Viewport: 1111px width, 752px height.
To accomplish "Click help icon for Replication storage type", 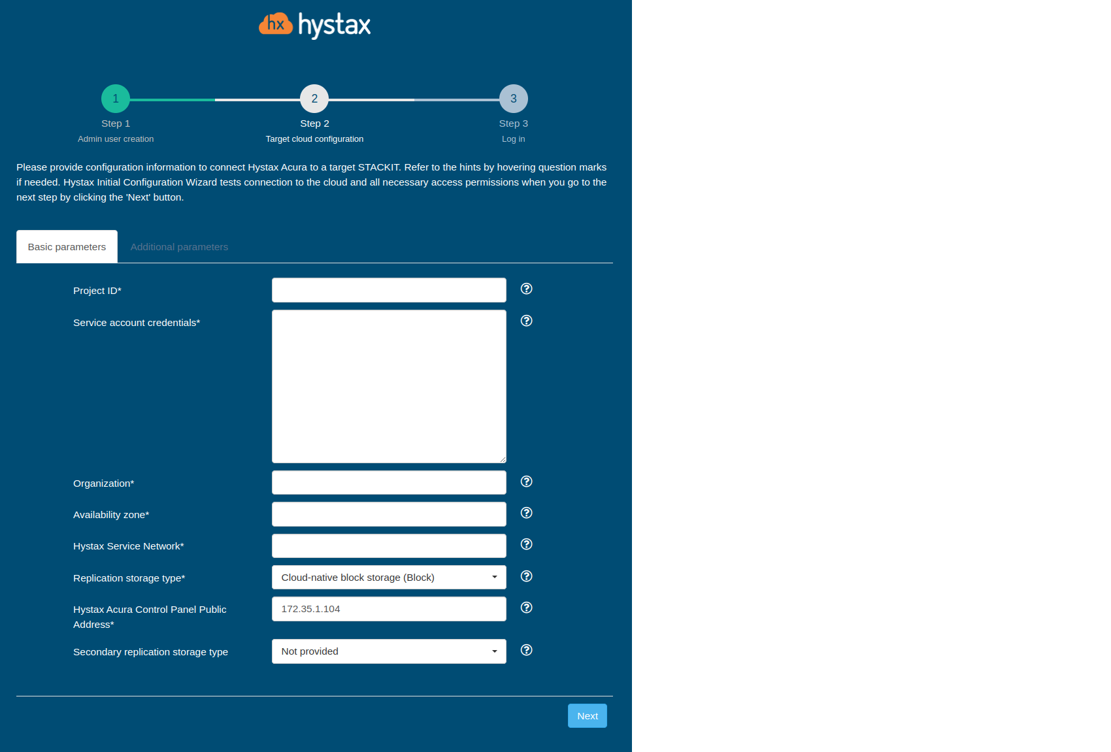I will point(527,576).
